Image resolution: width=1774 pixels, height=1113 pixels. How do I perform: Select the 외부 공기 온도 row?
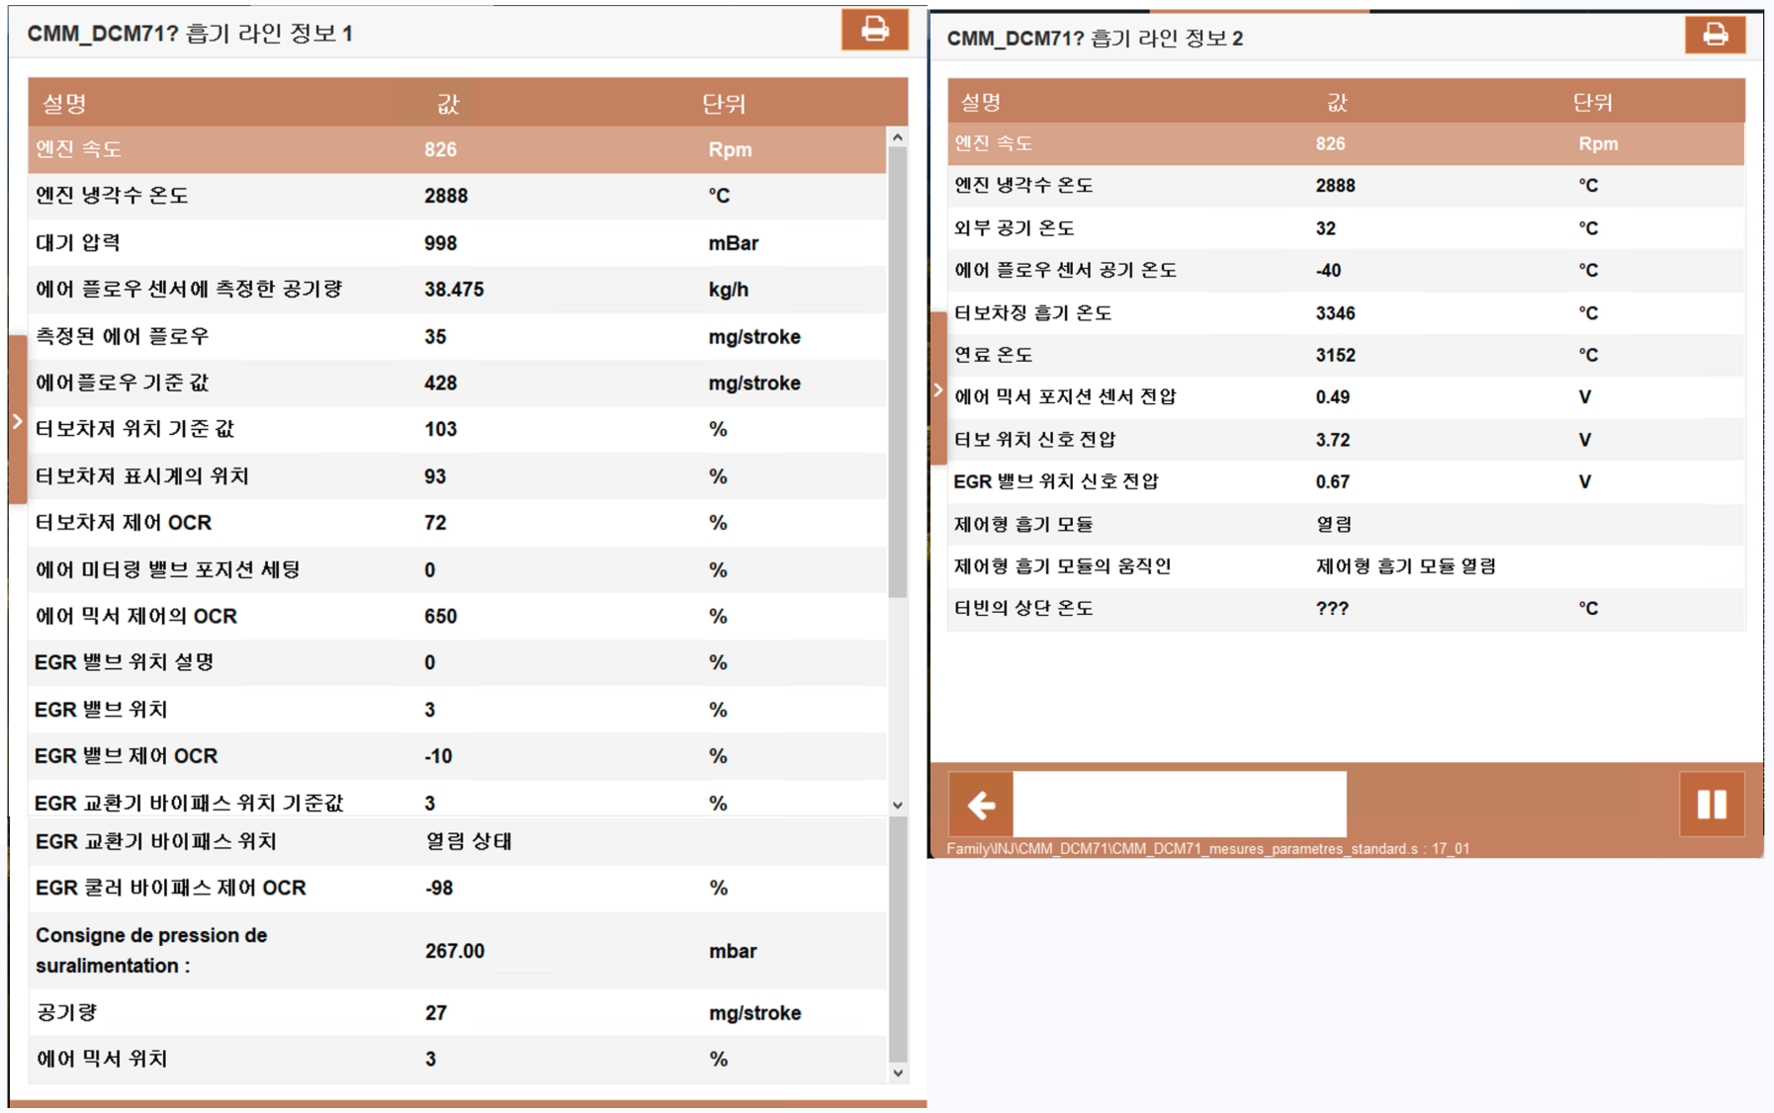click(1346, 228)
